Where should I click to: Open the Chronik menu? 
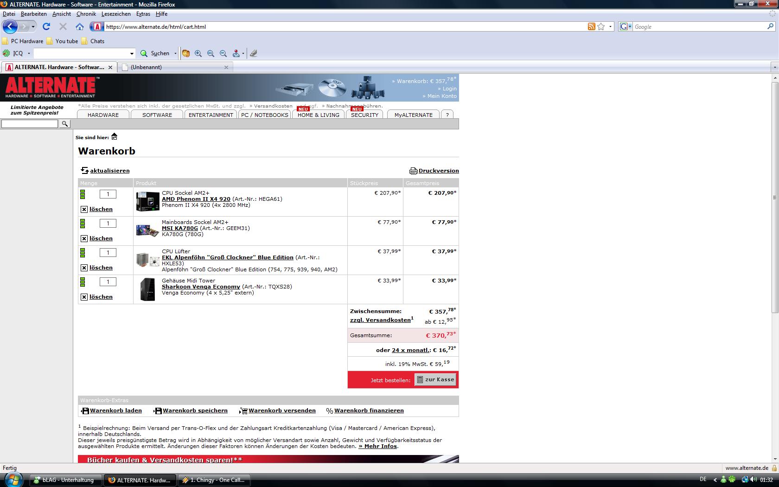coord(86,14)
